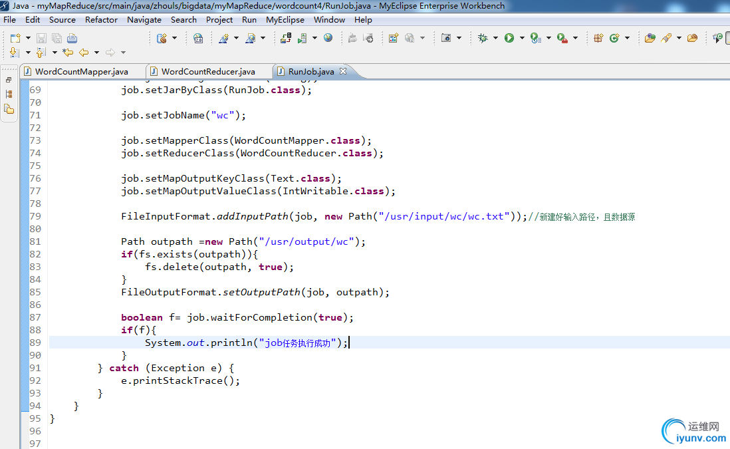Image resolution: width=730 pixels, height=449 pixels.
Task: Click the text job.setJobName on line 71
Action: point(163,115)
